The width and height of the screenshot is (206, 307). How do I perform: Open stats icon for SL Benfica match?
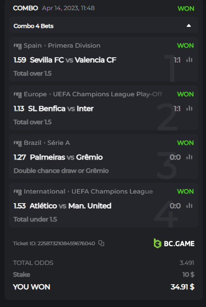click(x=189, y=108)
